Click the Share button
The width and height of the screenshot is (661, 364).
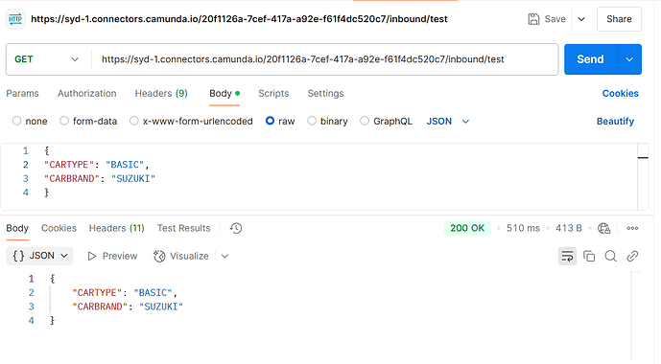(619, 19)
